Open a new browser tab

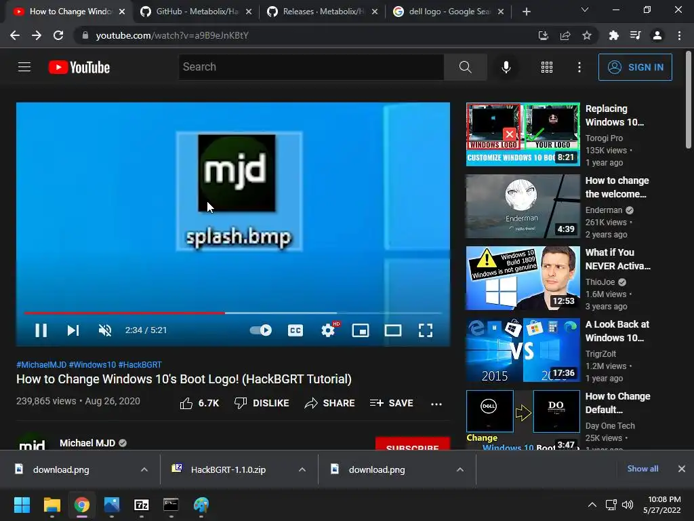click(x=526, y=12)
